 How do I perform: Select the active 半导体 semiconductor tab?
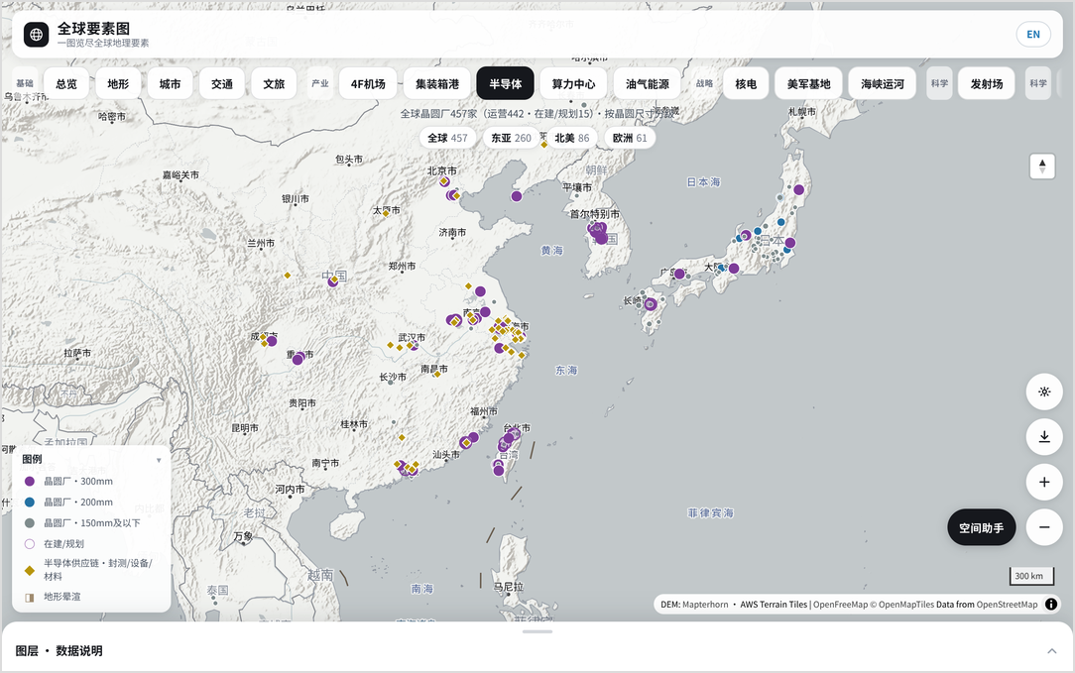pyautogui.click(x=506, y=83)
